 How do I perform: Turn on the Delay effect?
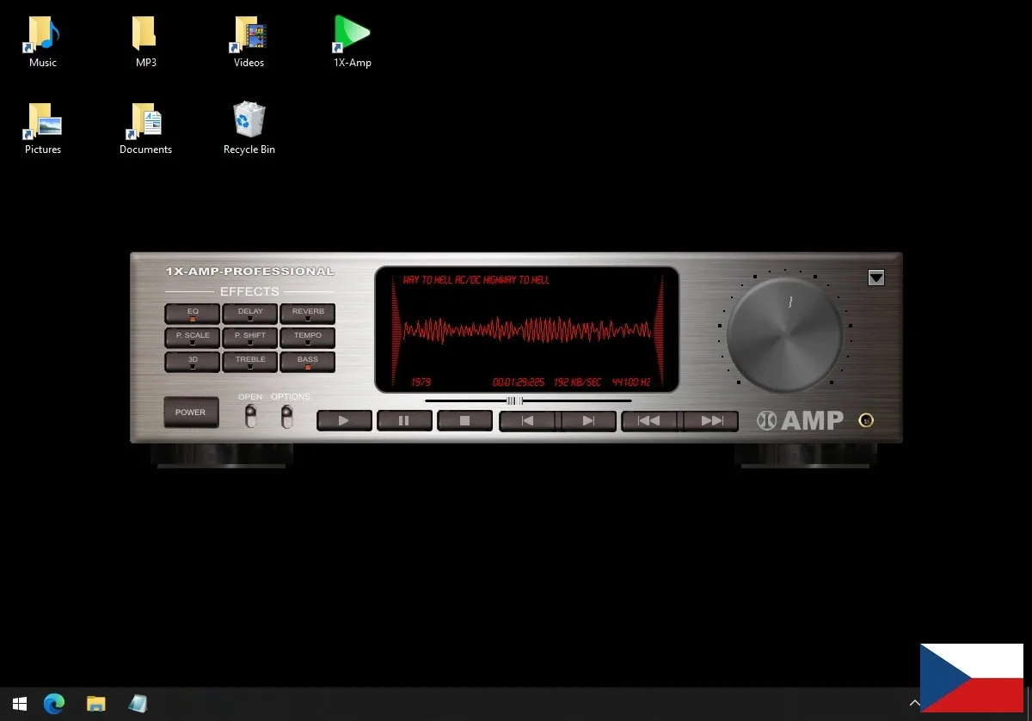pyautogui.click(x=250, y=314)
